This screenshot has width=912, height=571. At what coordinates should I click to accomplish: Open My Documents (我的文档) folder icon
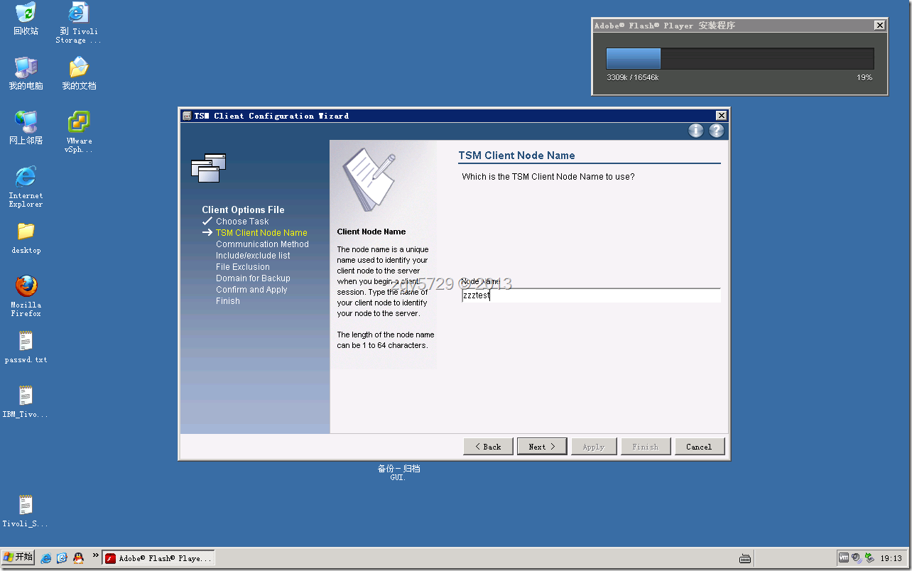click(x=78, y=73)
